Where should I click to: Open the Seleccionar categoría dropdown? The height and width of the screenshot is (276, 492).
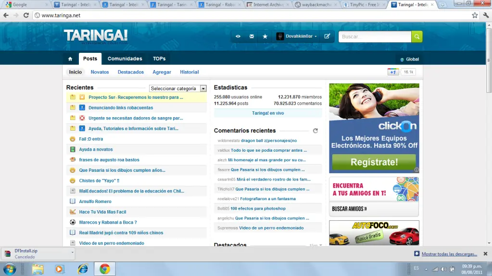click(x=177, y=89)
